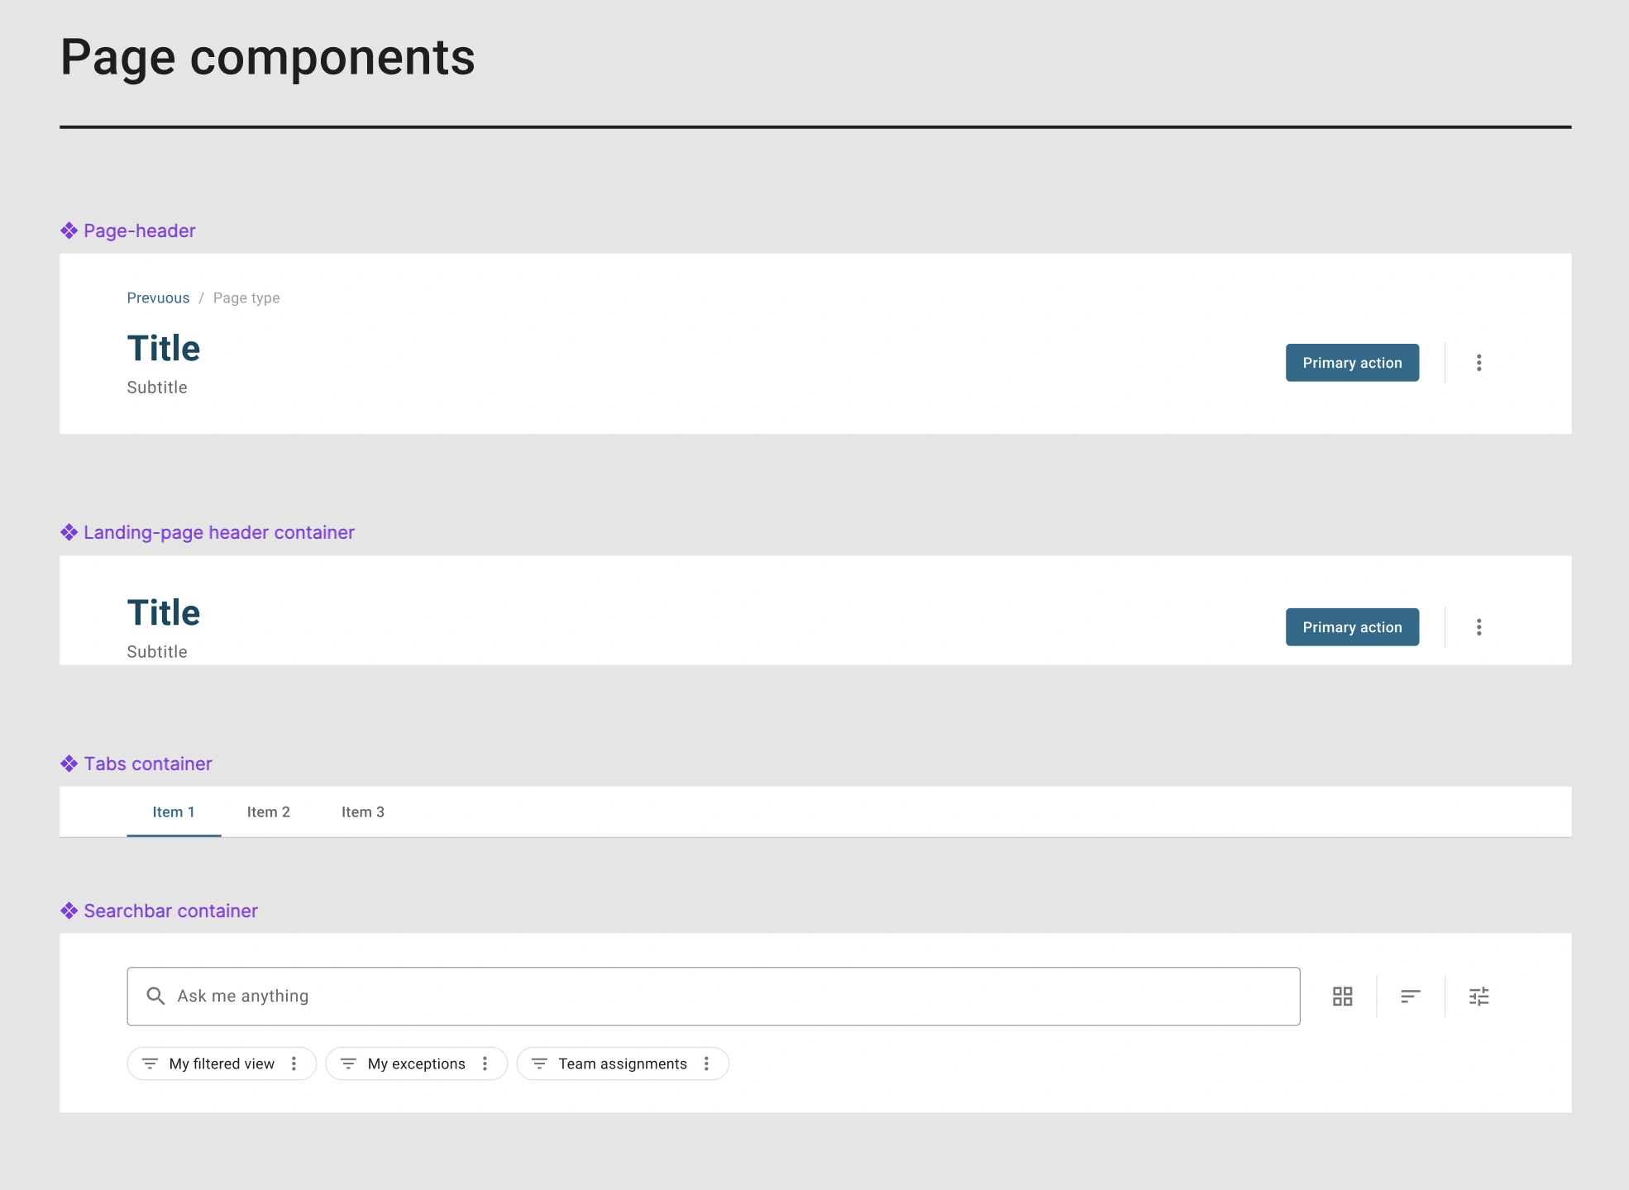Open the filter settings tune icon
Screen dimensions: 1629x1190
pos(1479,997)
